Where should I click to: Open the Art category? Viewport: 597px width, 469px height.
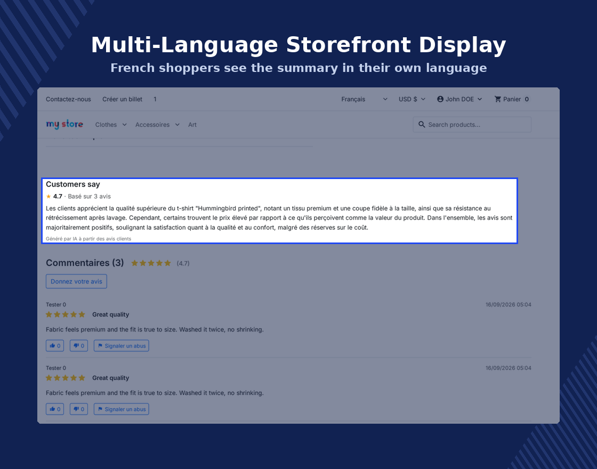(x=192, y=125)
